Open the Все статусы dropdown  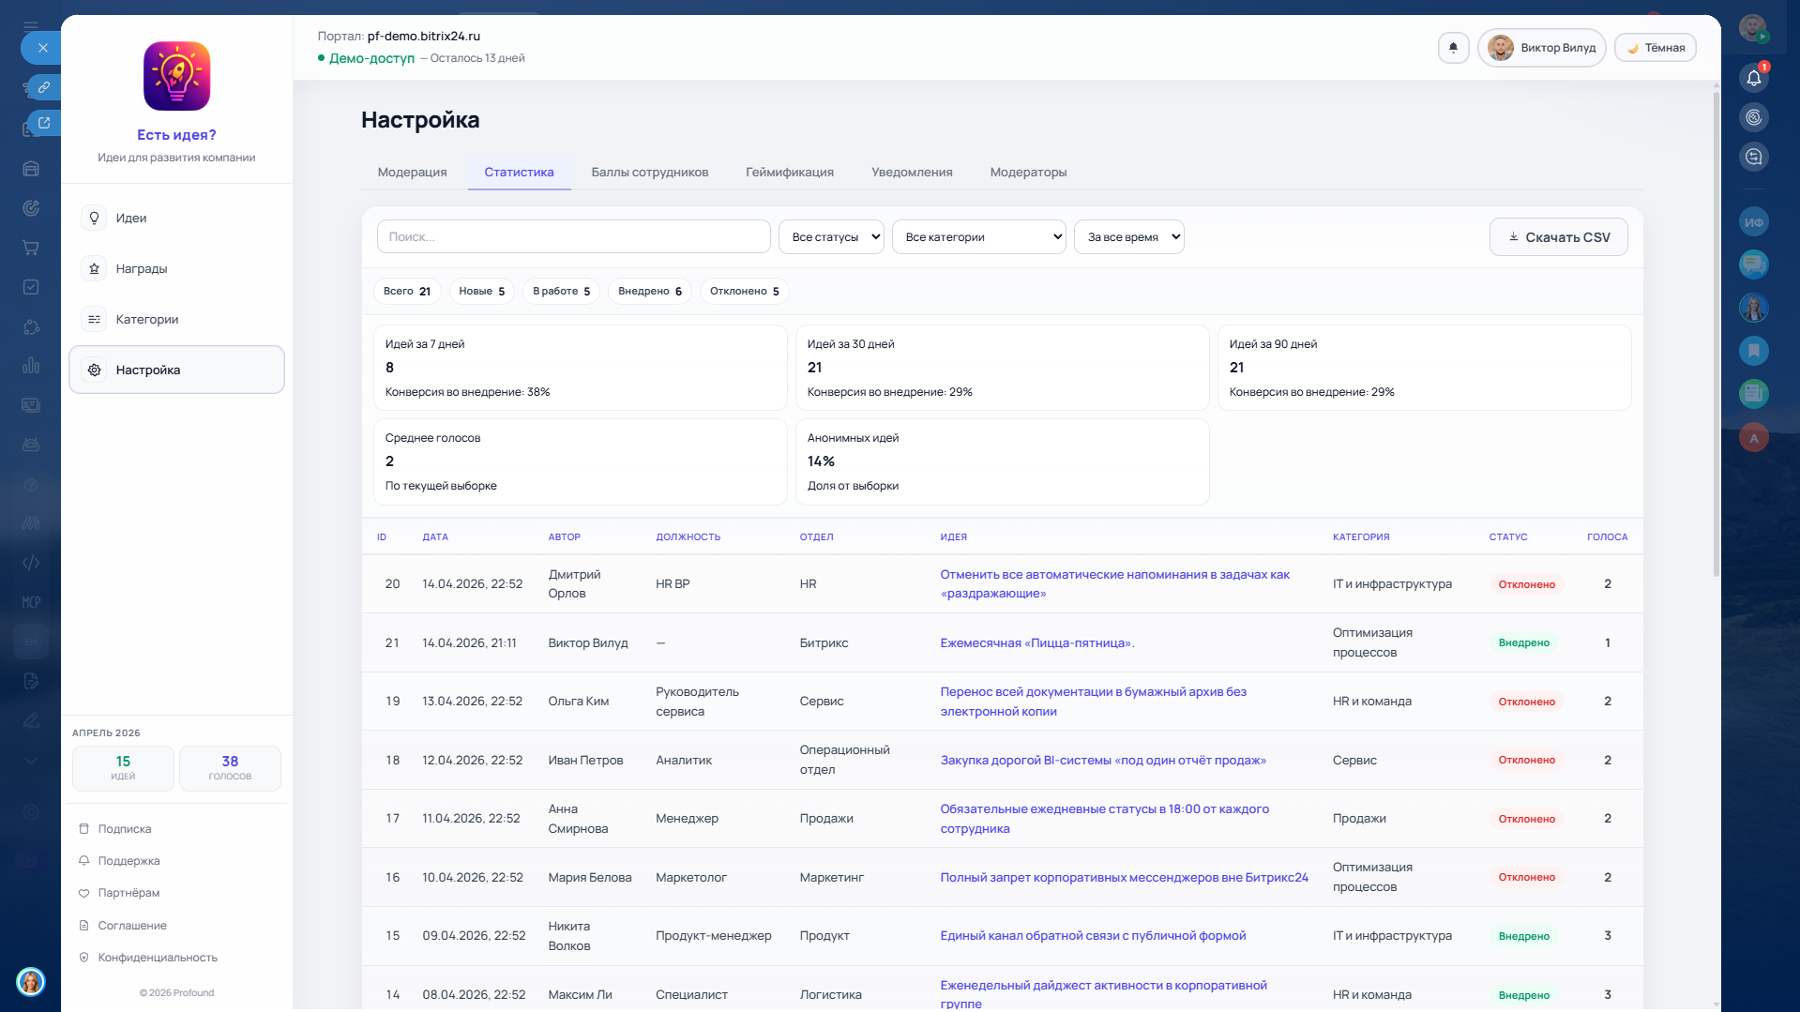(831, 237)
